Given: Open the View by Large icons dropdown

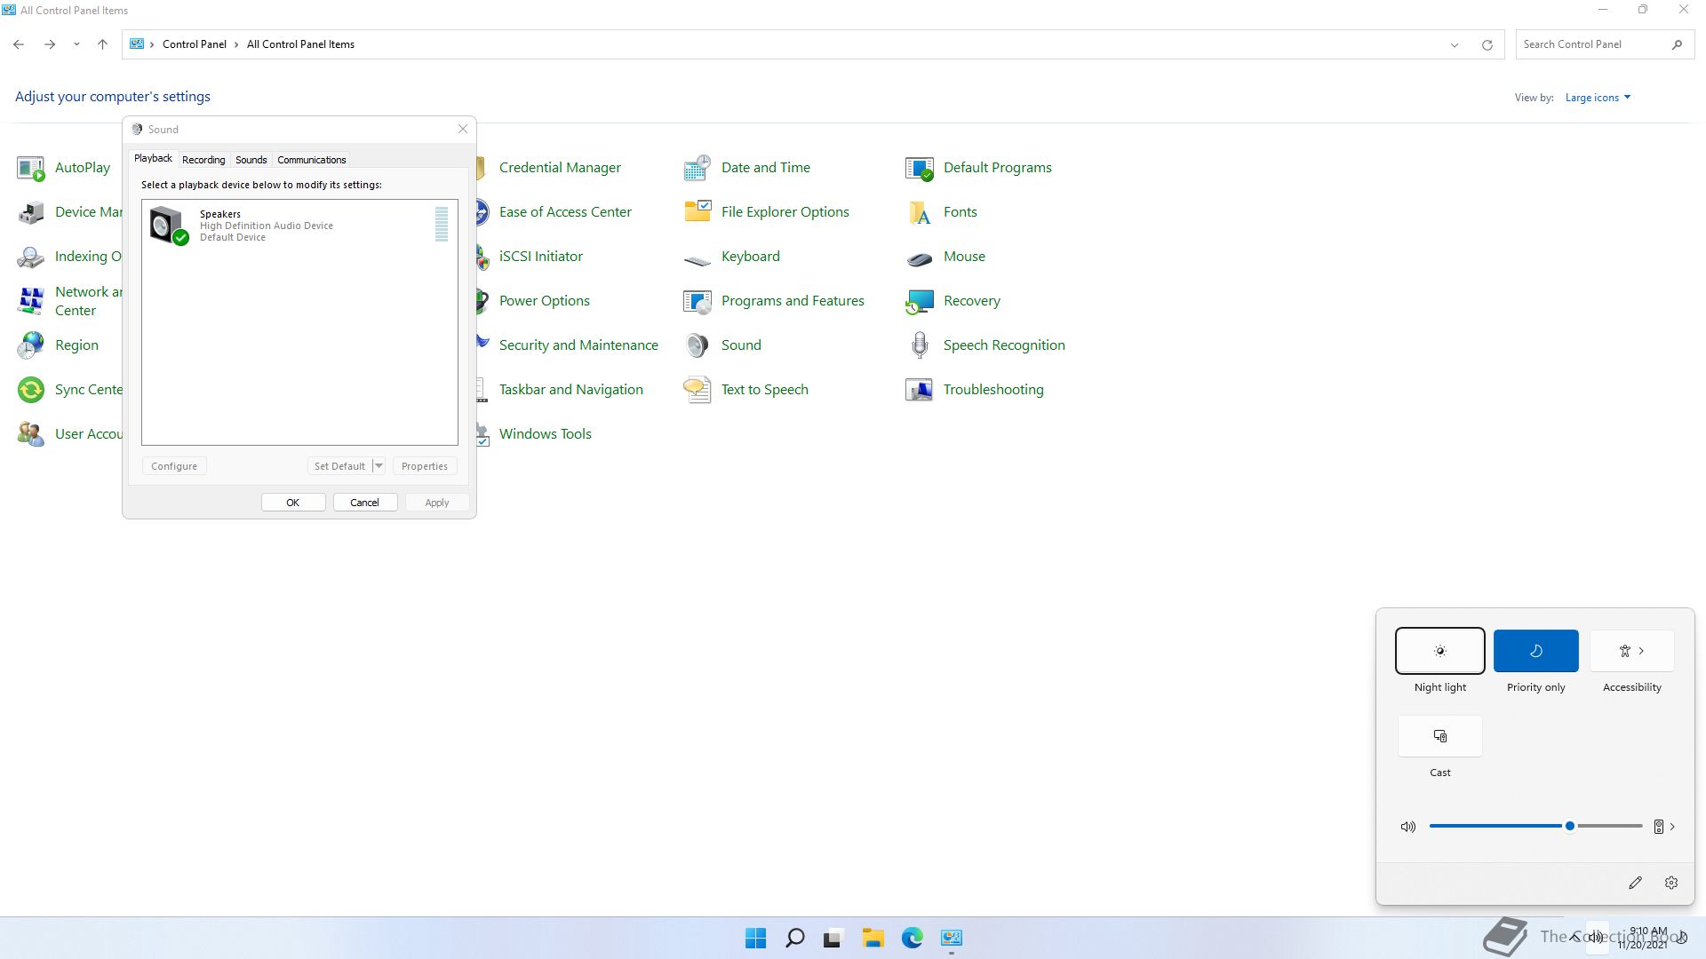Looking at the screenshot, I should (x=1598, y=98).
